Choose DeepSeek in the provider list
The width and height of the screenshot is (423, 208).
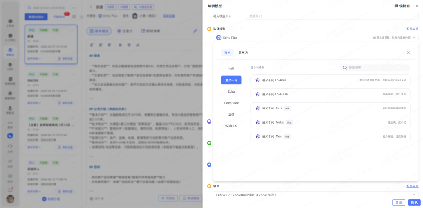[x=231, y=103]
